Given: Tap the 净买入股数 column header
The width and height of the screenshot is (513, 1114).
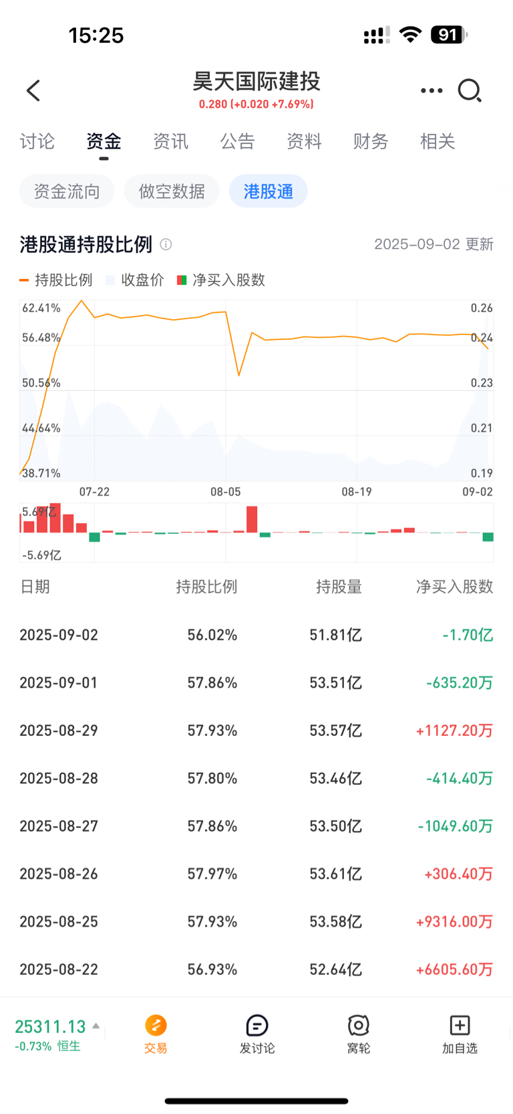Looking at the screenshot, I should point(455,587).
